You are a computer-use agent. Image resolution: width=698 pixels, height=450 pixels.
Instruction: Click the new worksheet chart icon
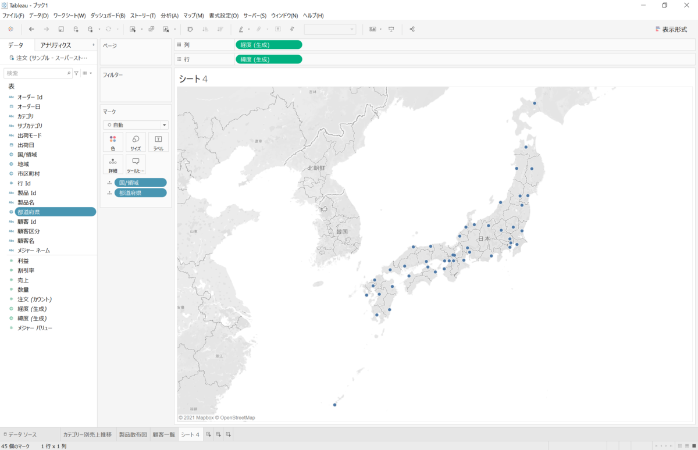[133, 29]
